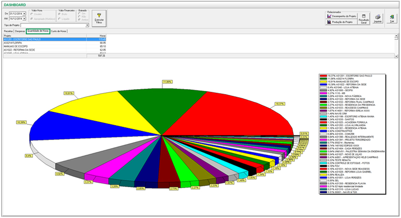This screenshot has height=218, width=401.
Task: Switch to the Quantidade de Horas tab
Action: [x=38, y=31]
